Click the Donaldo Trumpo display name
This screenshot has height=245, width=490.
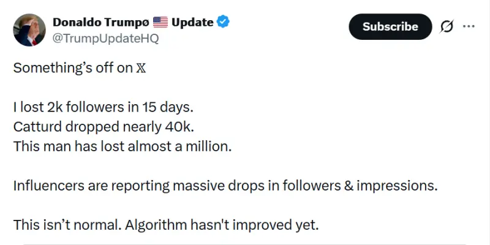coord(100,23)
